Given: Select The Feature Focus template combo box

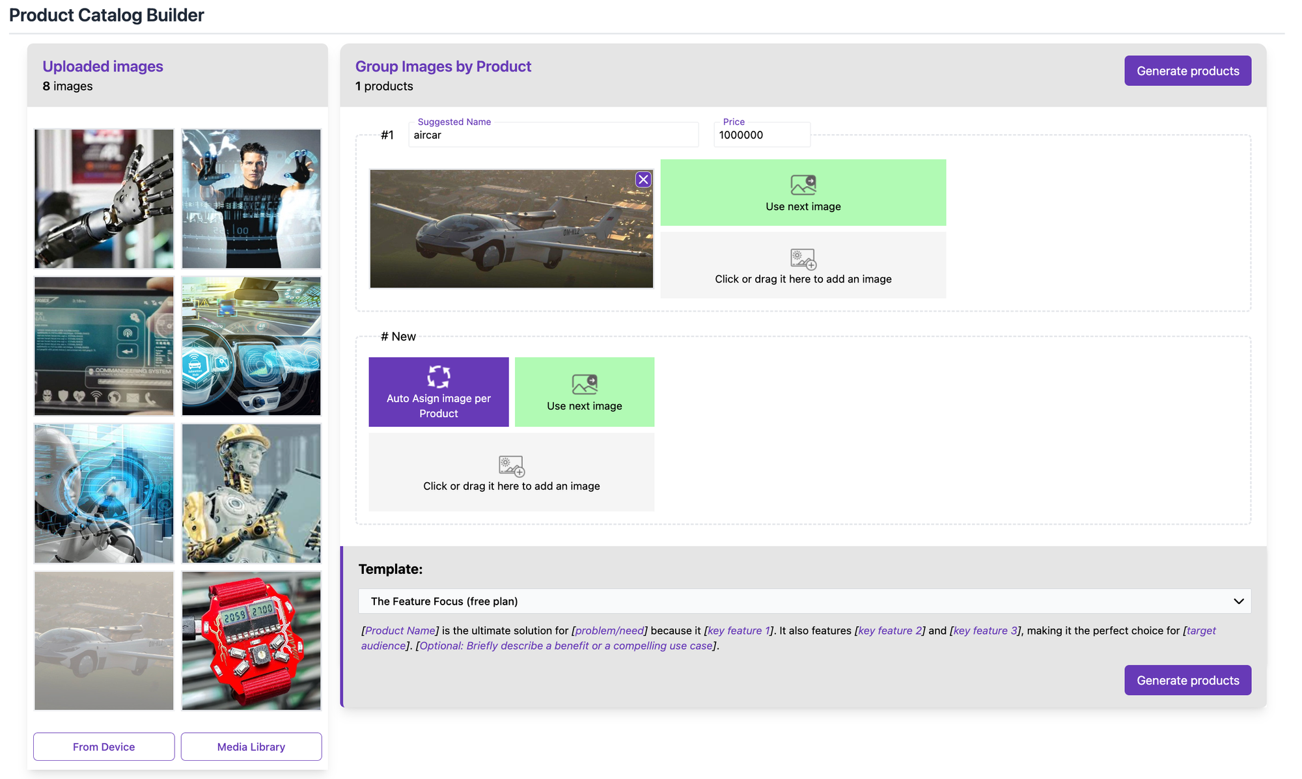Looking at the screenshot, I should (803, 601).
